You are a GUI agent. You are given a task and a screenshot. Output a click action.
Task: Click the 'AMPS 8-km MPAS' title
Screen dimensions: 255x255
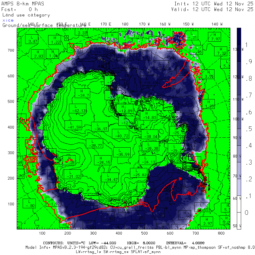tap(23, 4)
